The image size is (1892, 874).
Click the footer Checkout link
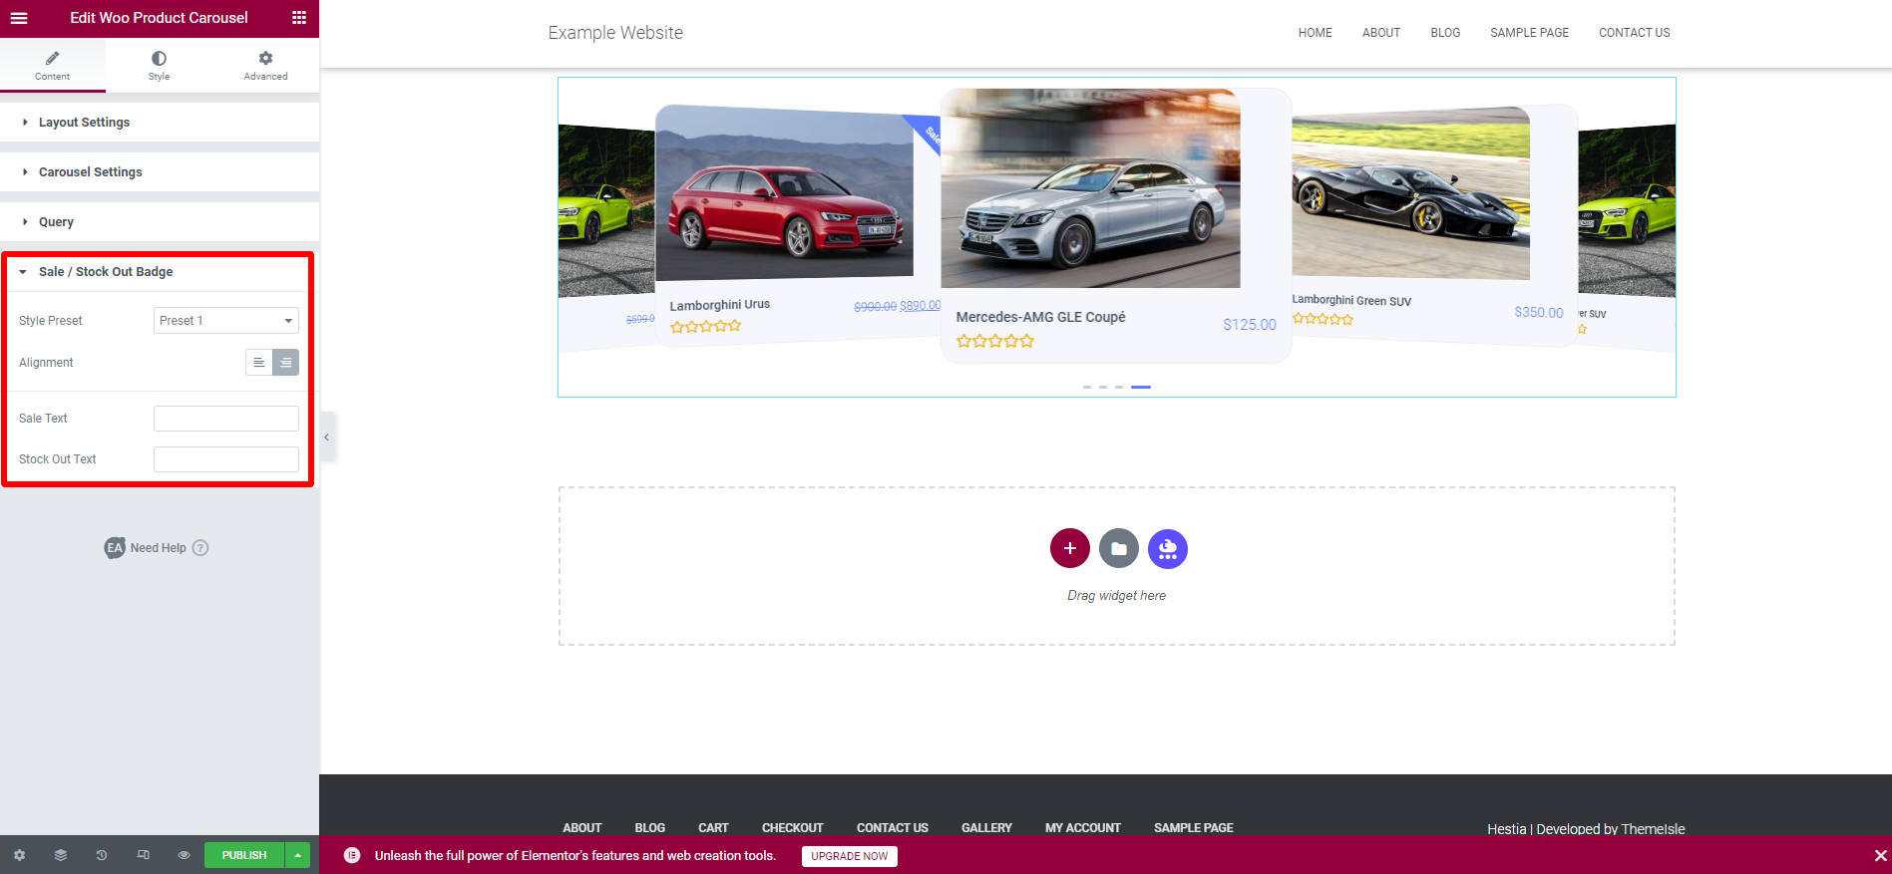click(793, 828)
